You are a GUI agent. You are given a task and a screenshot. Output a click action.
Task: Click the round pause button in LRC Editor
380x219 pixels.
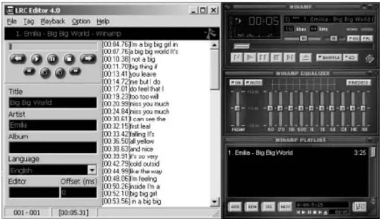click(x=53, y=59)
